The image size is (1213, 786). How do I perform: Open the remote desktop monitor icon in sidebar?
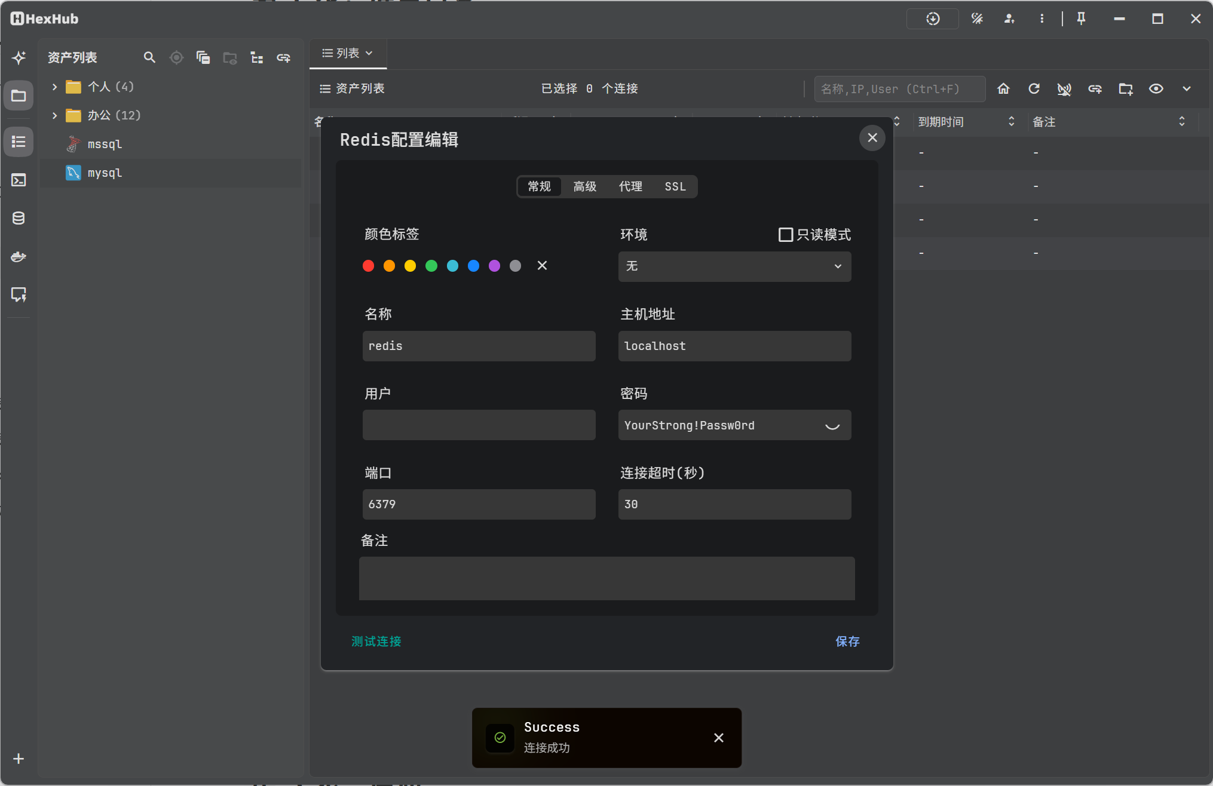19,294
